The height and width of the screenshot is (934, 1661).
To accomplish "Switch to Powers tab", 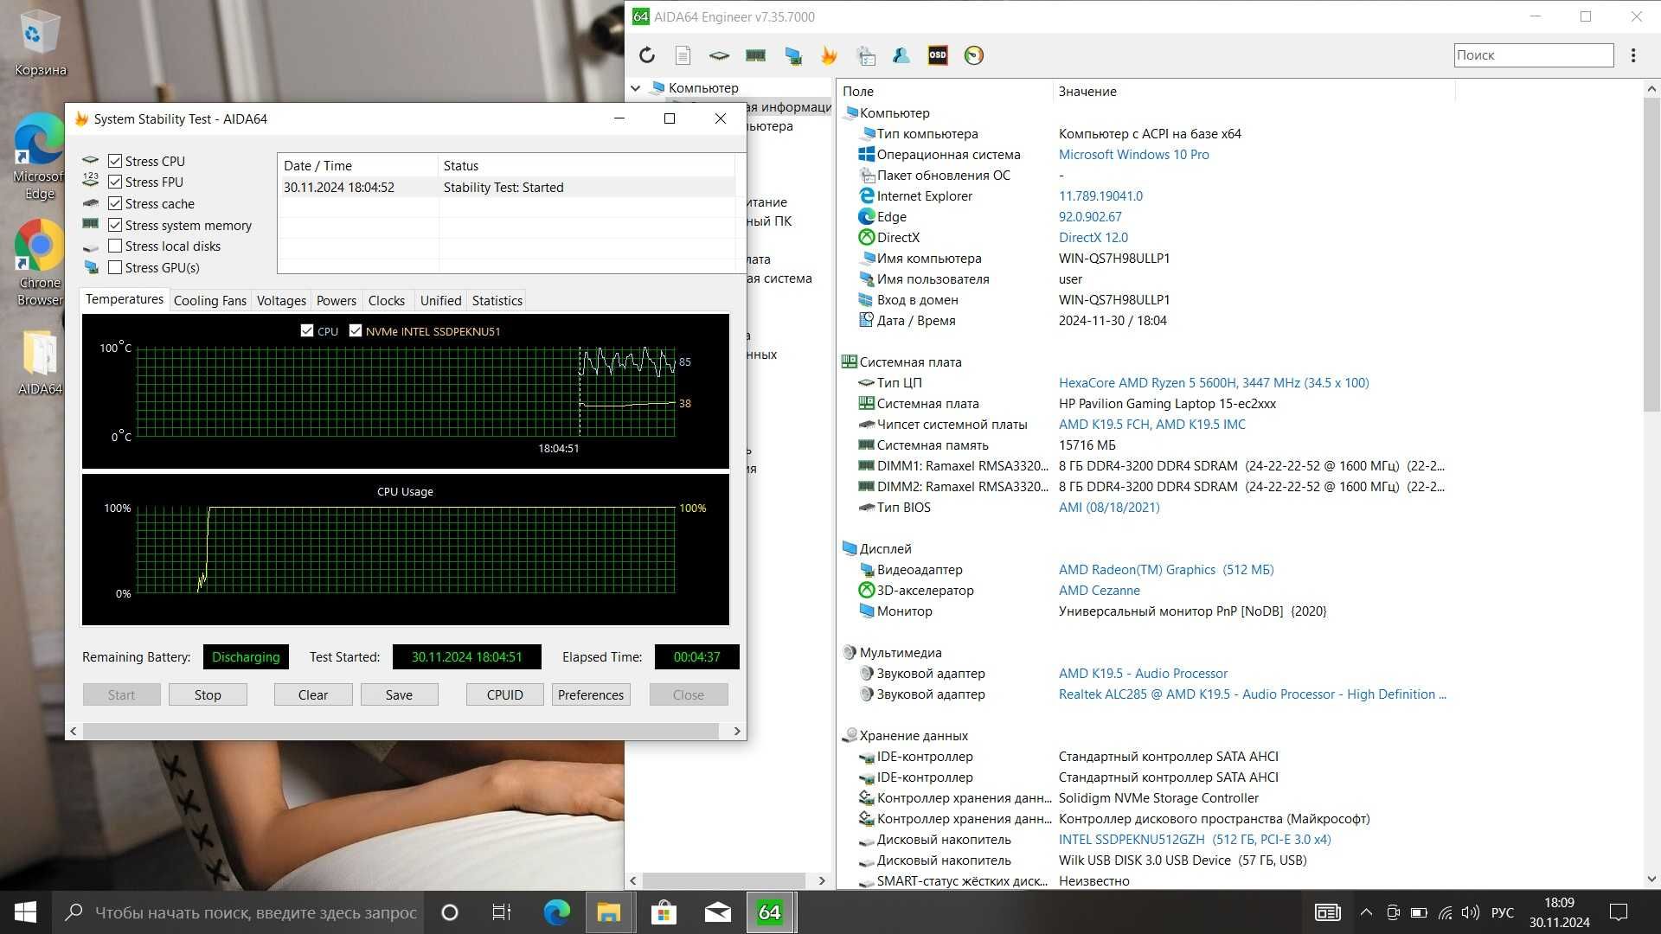I will click(x=337, y=301).
